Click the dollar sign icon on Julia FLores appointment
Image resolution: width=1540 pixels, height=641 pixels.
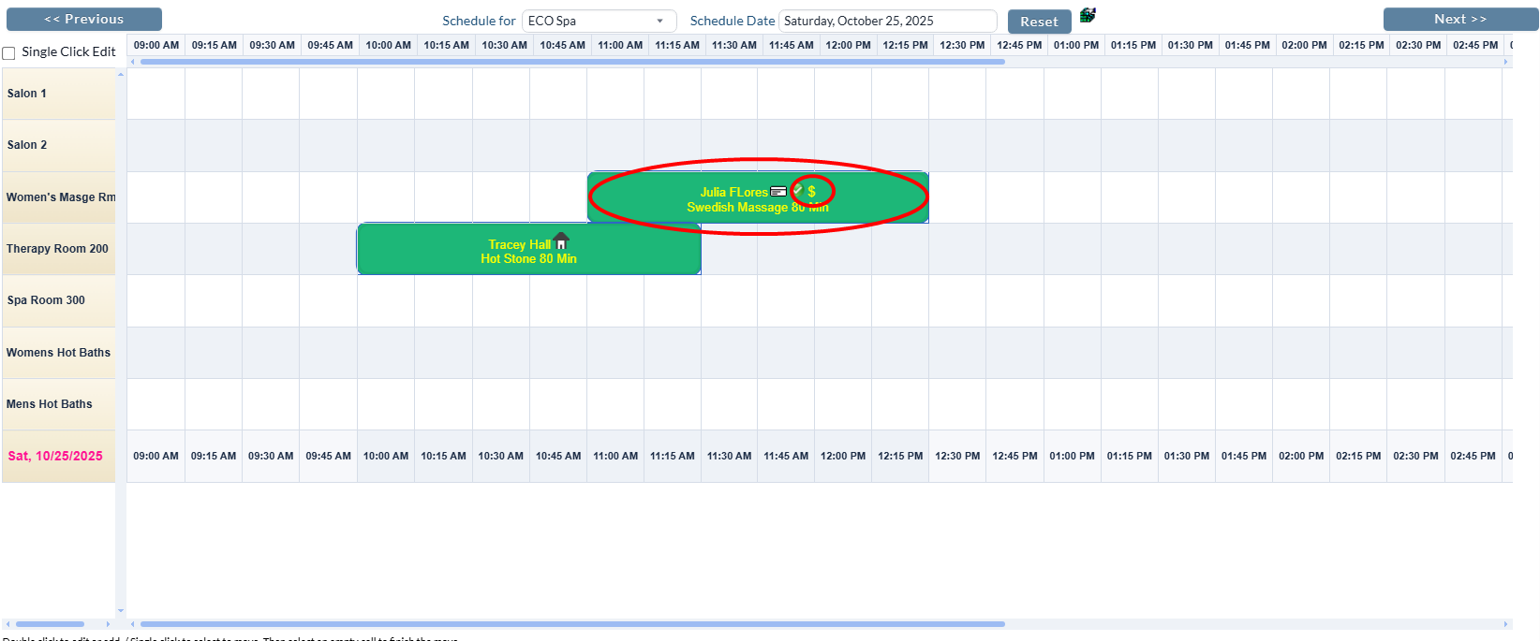(812, 191)
